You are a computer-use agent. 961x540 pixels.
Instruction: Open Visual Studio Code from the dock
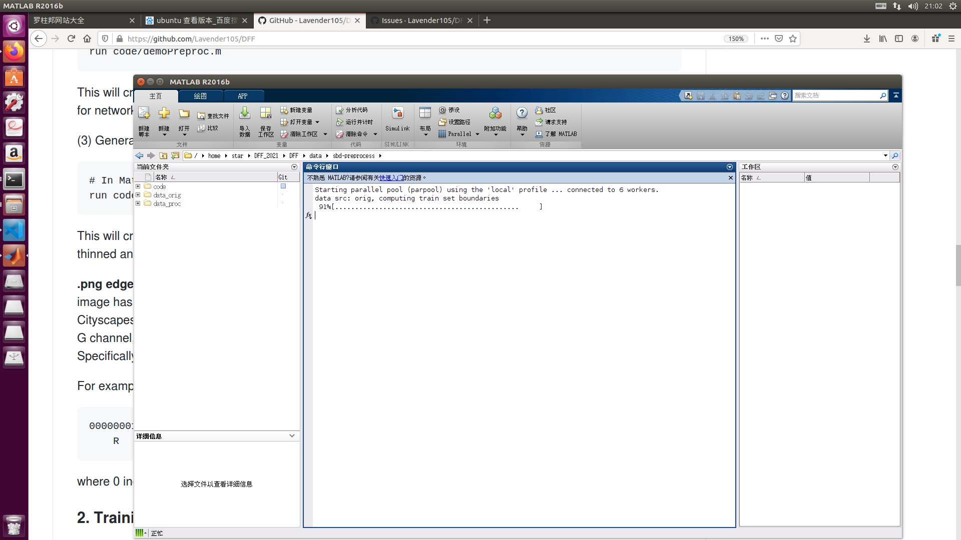[x=14, y=230]
